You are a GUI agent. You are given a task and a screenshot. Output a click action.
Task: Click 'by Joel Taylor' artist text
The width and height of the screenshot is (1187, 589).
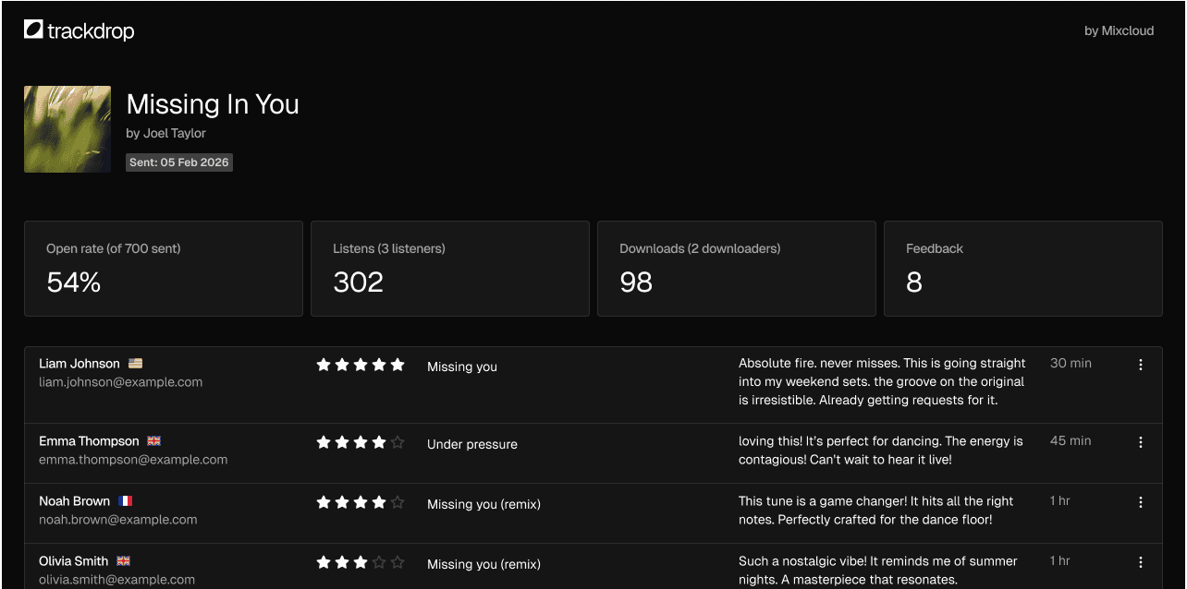pyautogui.click(x=166, y=133)
